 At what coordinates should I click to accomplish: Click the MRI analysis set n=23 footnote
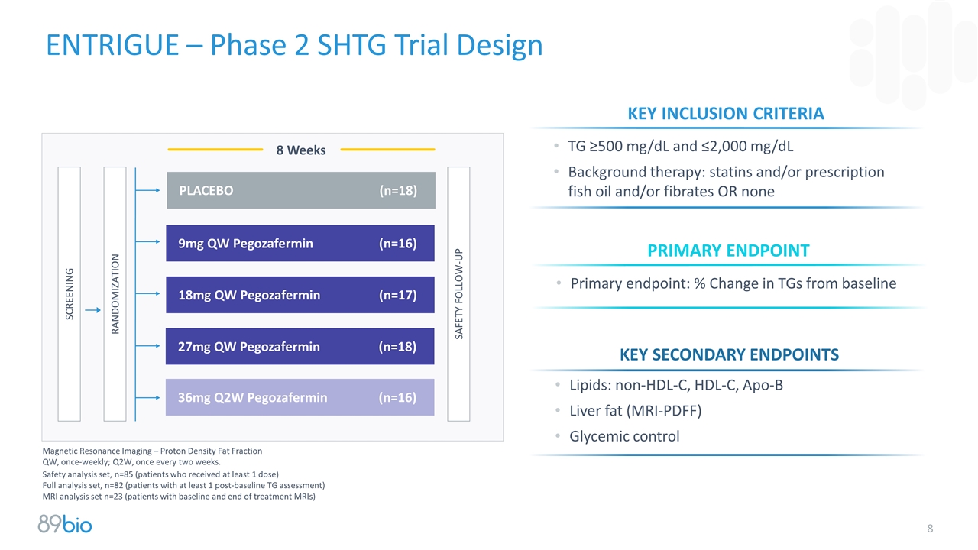[x=179, y=496]
